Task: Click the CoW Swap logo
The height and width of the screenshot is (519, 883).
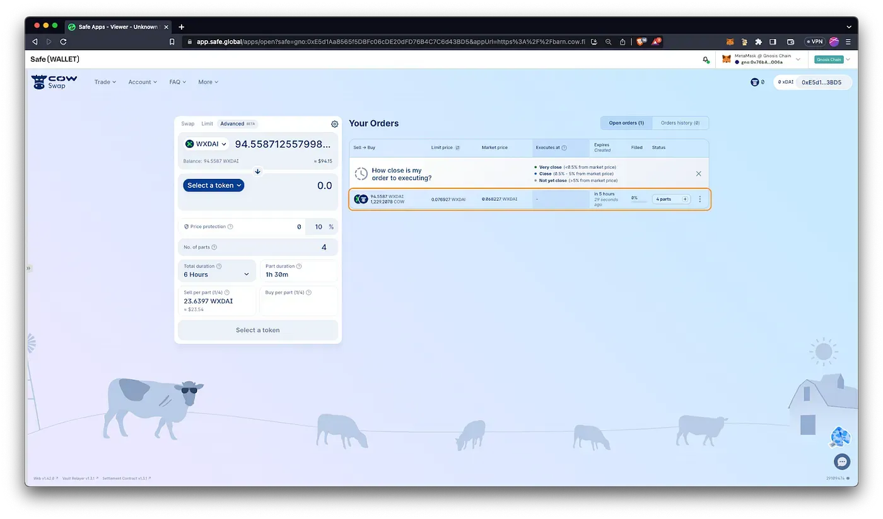Action: 54,82
